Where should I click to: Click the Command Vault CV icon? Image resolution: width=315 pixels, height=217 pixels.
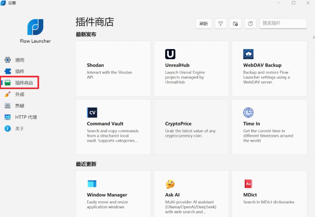click(92, 113)
